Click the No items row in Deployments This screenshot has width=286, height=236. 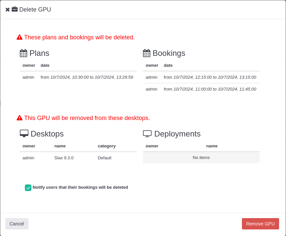pos(201,158)
